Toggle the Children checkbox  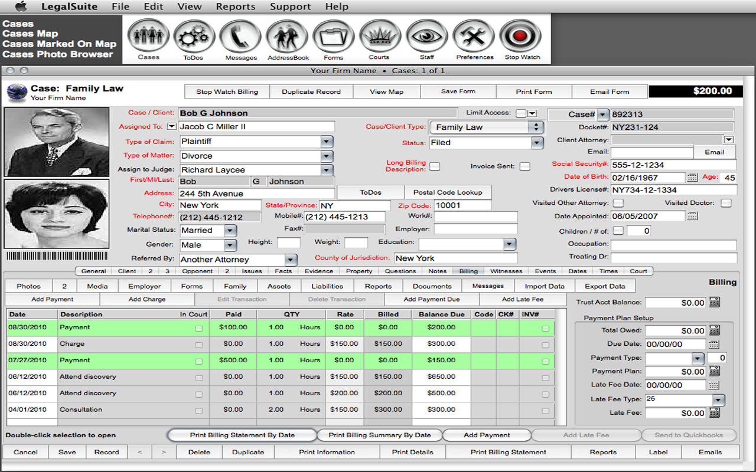618,231
